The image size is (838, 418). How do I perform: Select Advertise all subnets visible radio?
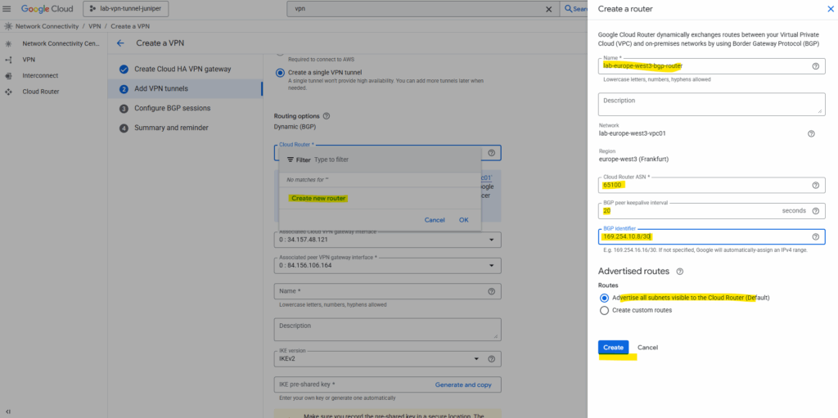604,298
